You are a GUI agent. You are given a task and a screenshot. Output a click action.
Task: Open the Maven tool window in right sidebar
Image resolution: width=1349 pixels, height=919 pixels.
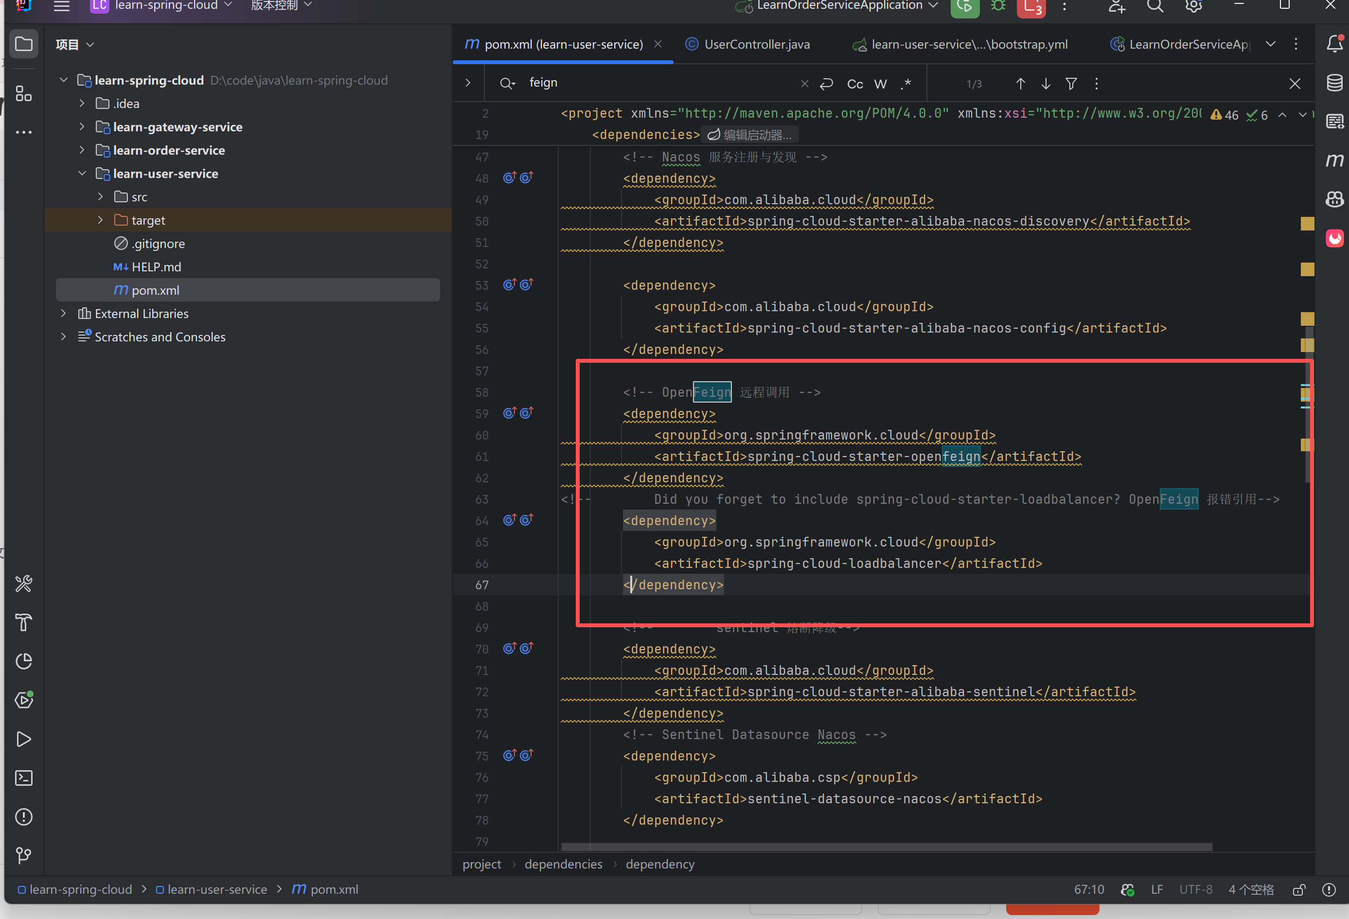1334,159
